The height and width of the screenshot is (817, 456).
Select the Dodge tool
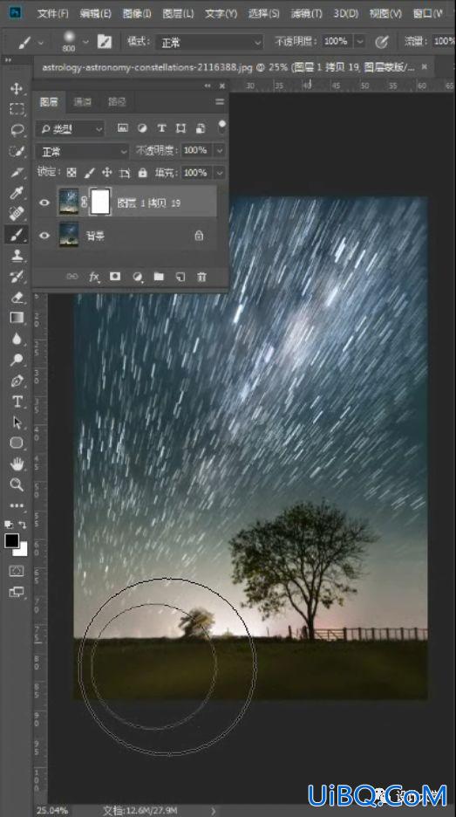(17, 360)
